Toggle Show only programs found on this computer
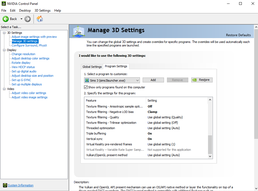Image resolution: width=258 pixels, height=191 pixels. point(86,87)
